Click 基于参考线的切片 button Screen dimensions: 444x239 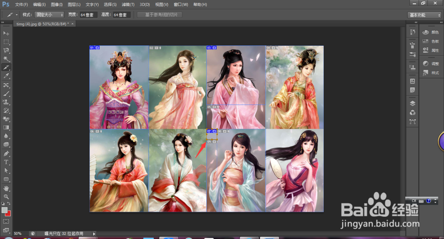coord(160,15)
